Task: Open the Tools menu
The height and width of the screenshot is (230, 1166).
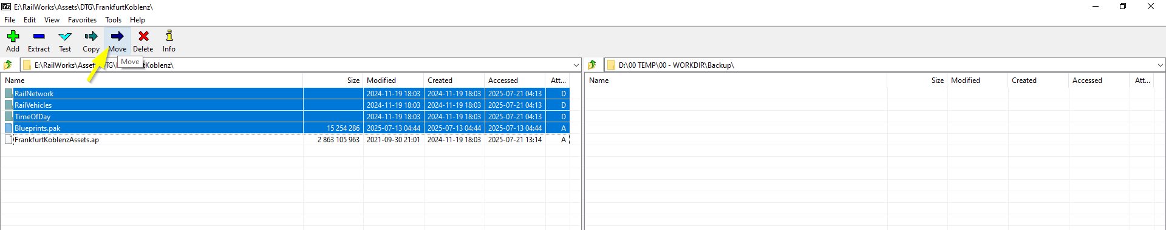Action: pos(113,20)
